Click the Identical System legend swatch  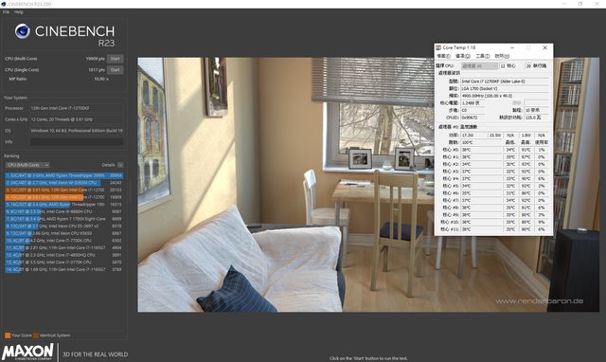point(36,335)
